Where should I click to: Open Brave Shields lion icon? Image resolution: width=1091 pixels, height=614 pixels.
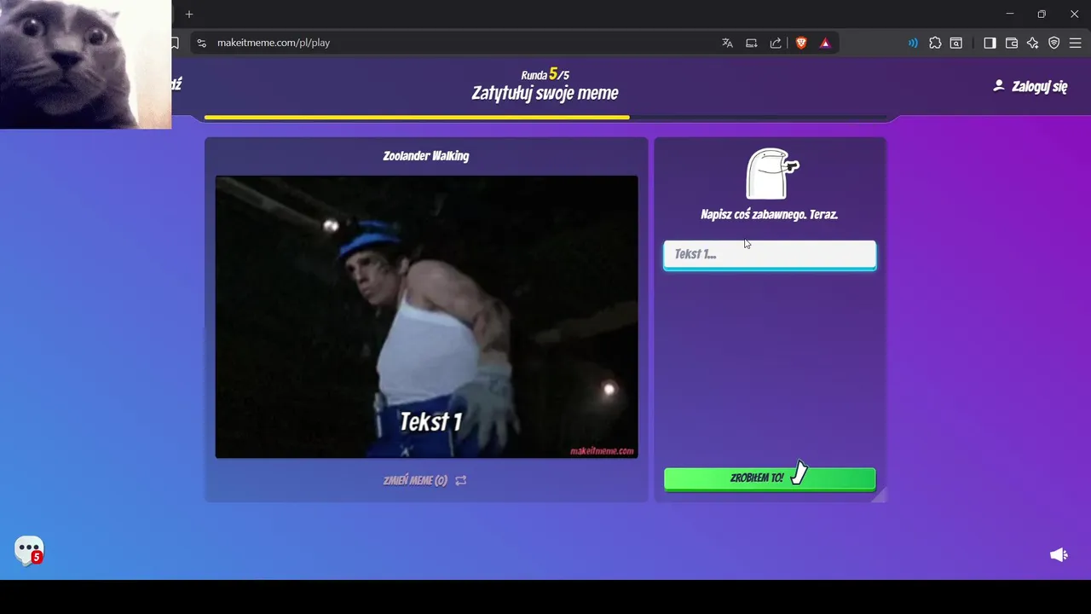click(x=801, y=43)
